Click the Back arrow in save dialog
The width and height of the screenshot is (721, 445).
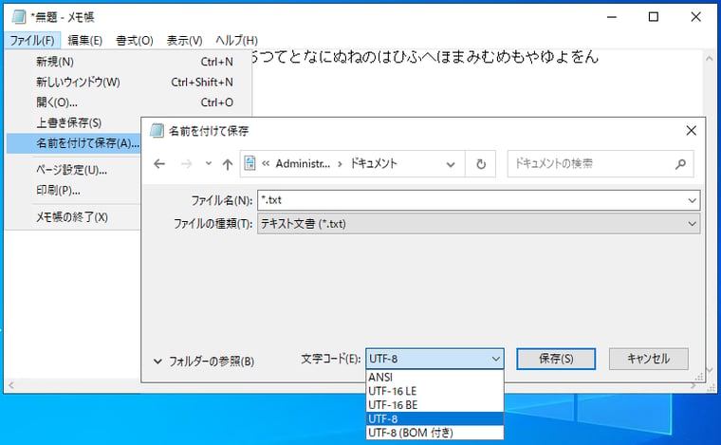coord(159,163)
